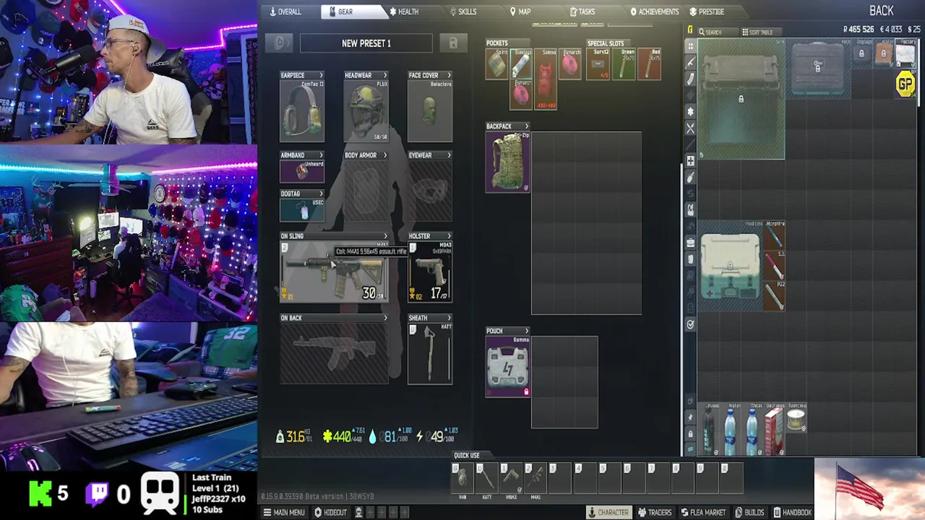Open the Keys case in stash
This screenshot has height=520, width=925.
point(817,69)
